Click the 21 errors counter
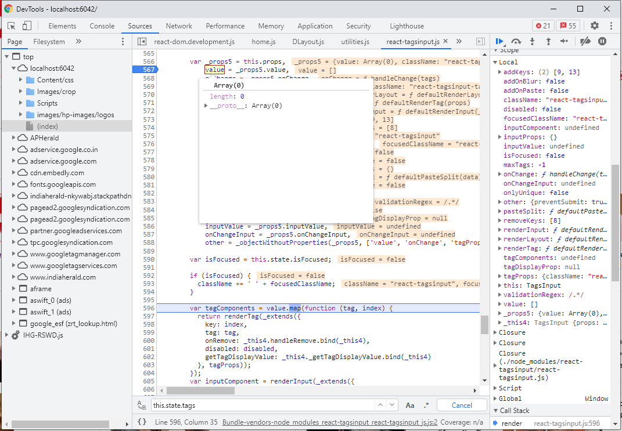The width and height of the screenshot is (622, 431). click(x=543, y=26)
